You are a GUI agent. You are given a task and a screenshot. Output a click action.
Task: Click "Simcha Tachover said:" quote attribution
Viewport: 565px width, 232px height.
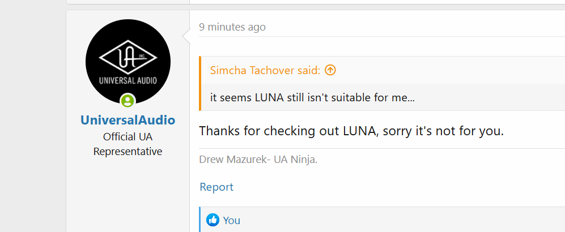(x=265, y=70)
